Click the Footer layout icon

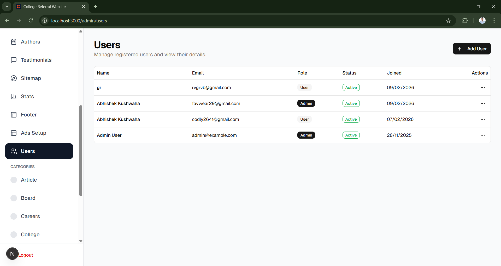(x=14, y=115)
